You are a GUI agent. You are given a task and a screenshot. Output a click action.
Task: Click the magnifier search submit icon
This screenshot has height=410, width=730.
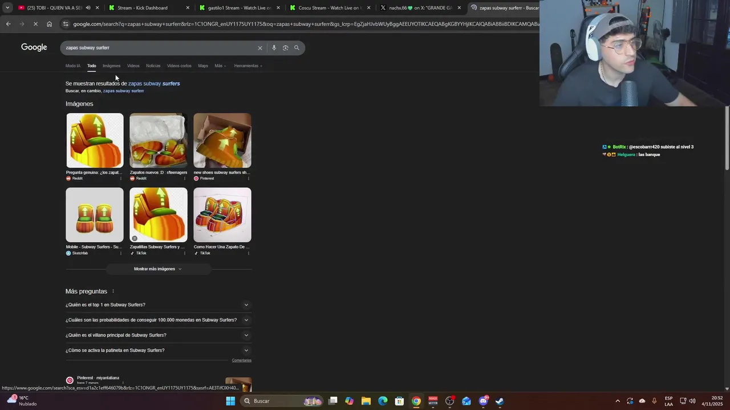click(x=297, y=48)
